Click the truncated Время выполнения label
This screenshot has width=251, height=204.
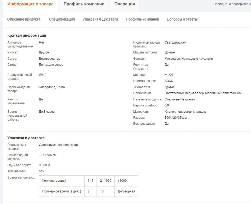tap(21, 177)
